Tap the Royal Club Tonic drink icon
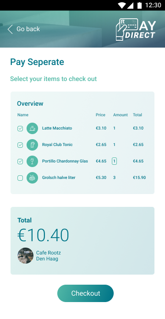The image size is (165, 319). (x=32, y=145)
